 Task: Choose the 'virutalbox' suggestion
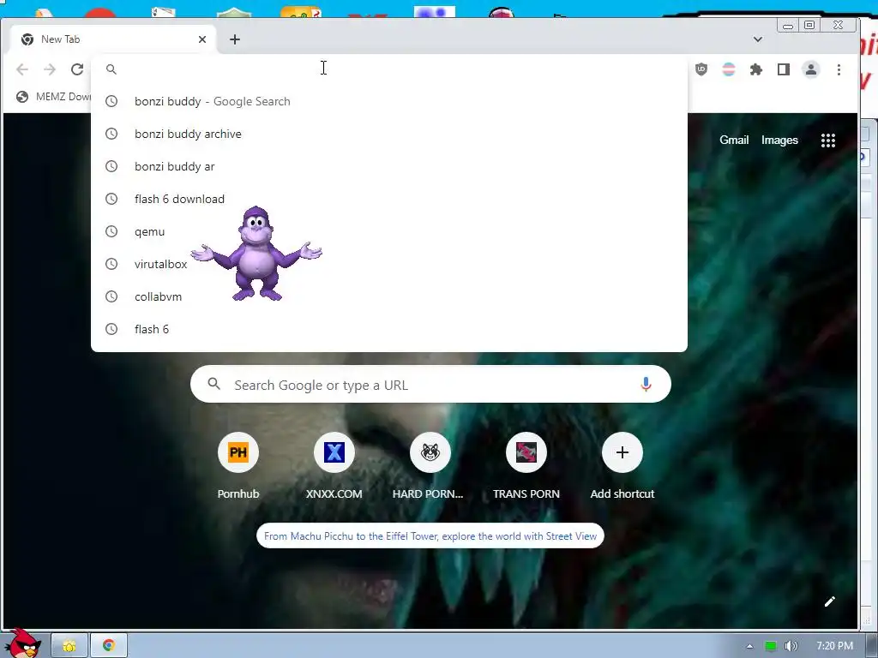388,264
